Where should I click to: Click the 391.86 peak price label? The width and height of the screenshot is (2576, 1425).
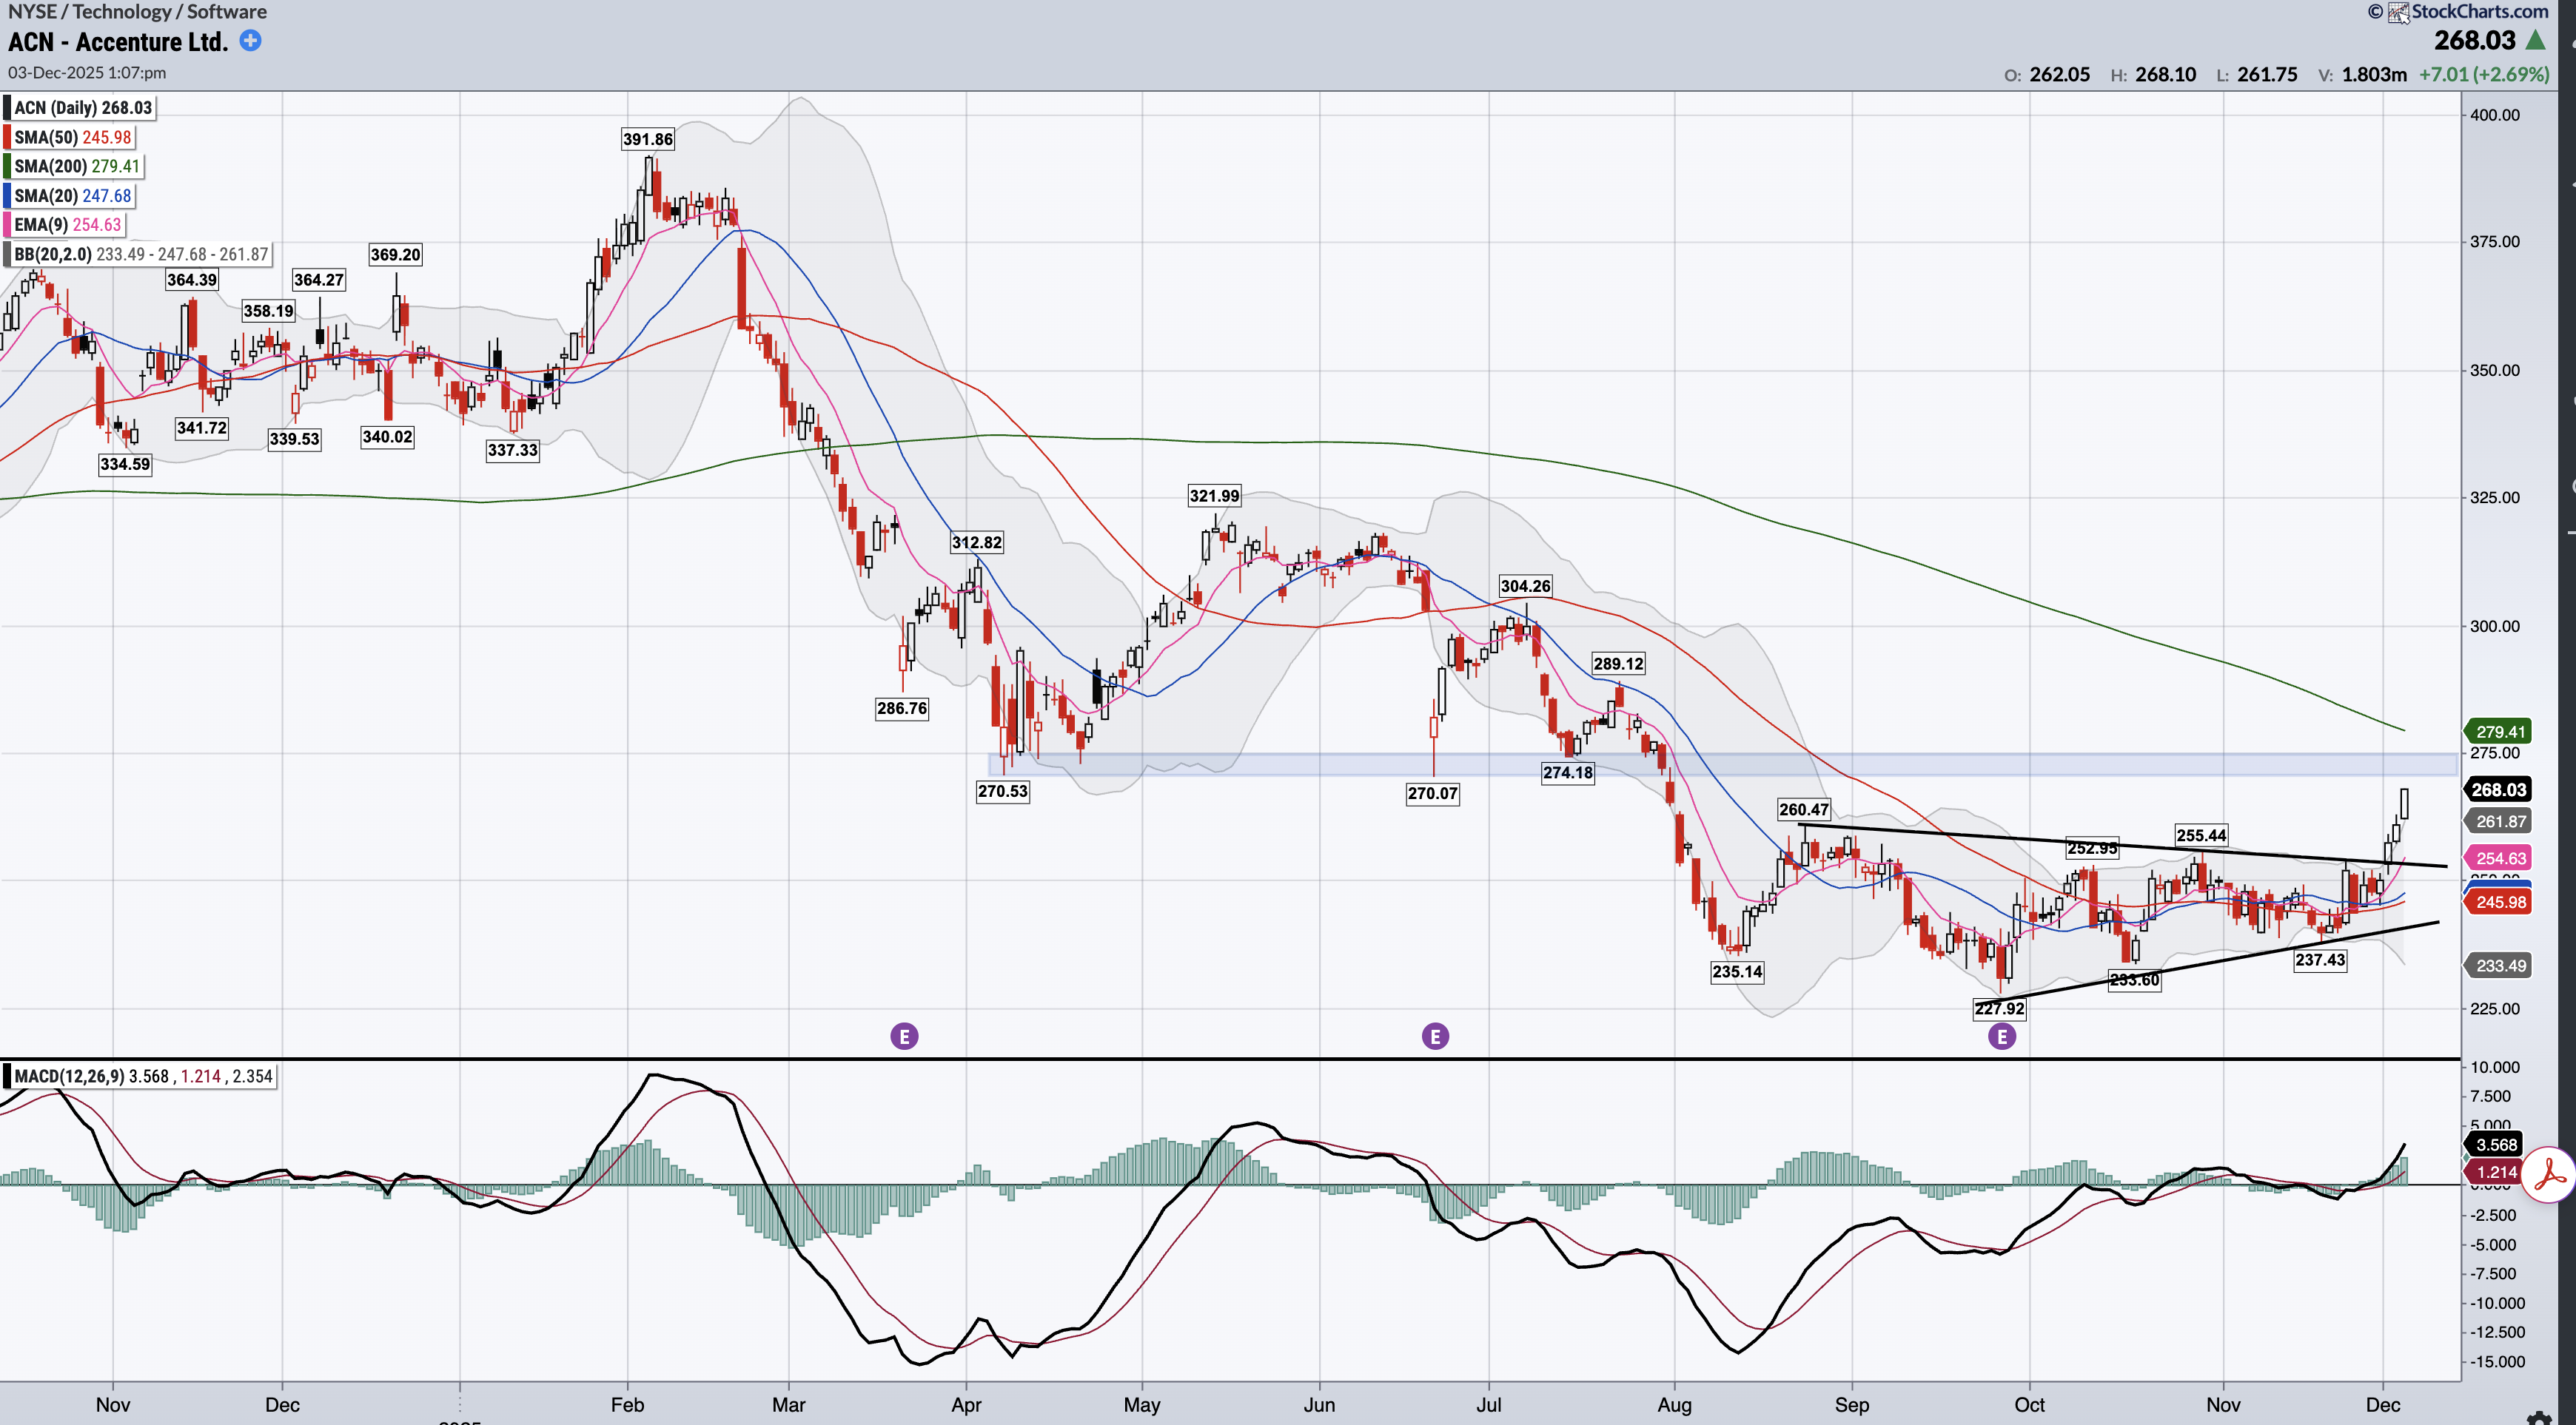tap(647, 139)
